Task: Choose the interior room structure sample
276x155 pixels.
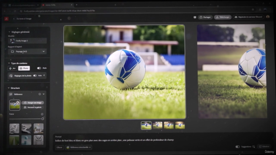Action: pyautogui.click(x=38, y=128)
